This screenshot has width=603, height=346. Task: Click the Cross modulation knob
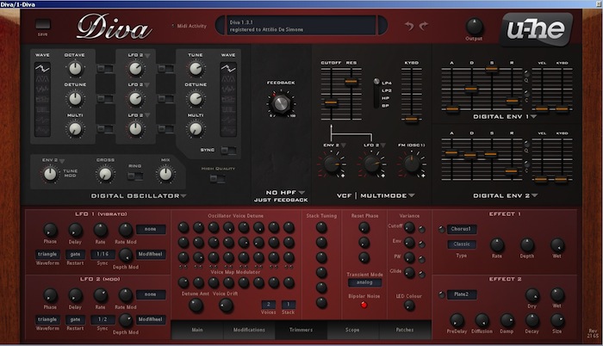click(x=105, y=174)
